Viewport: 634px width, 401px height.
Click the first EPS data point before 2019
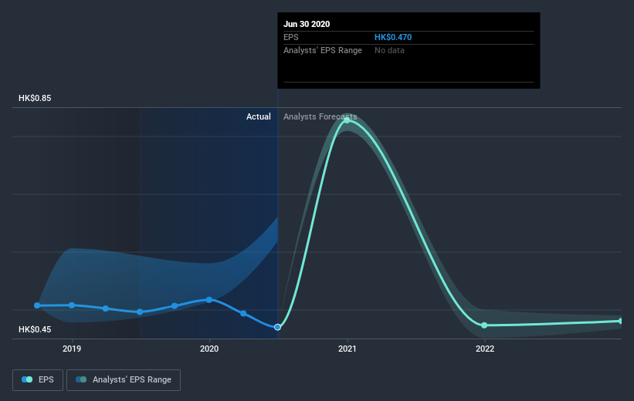37,305
